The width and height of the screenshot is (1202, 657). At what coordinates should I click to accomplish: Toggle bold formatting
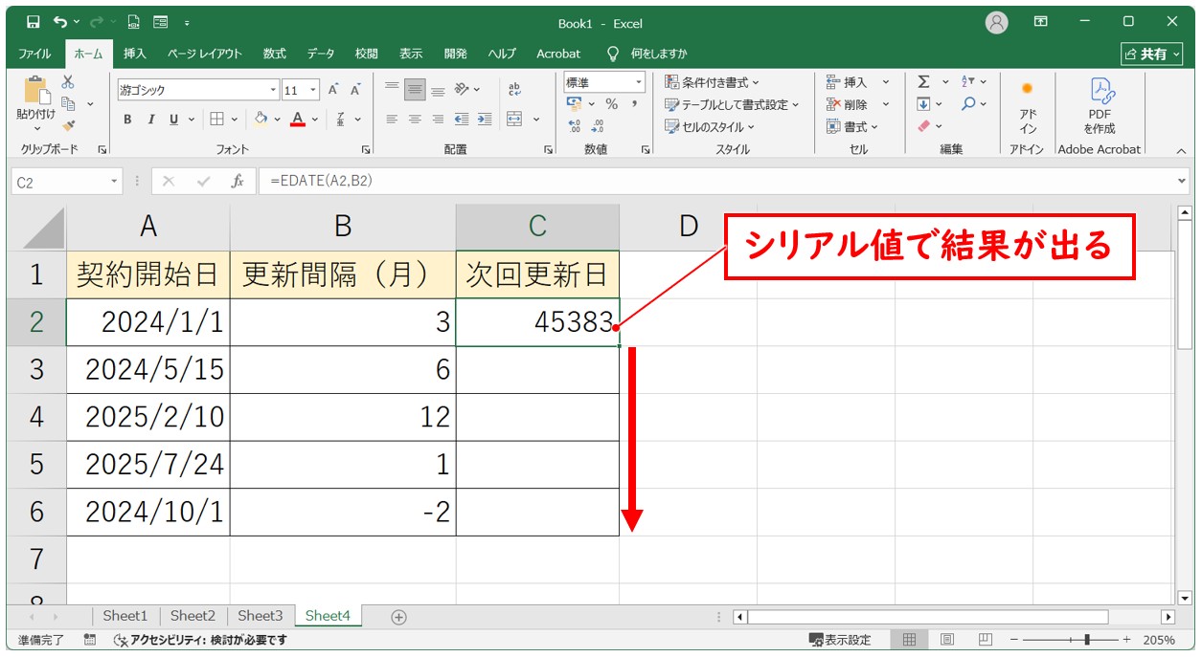(127, 120)
